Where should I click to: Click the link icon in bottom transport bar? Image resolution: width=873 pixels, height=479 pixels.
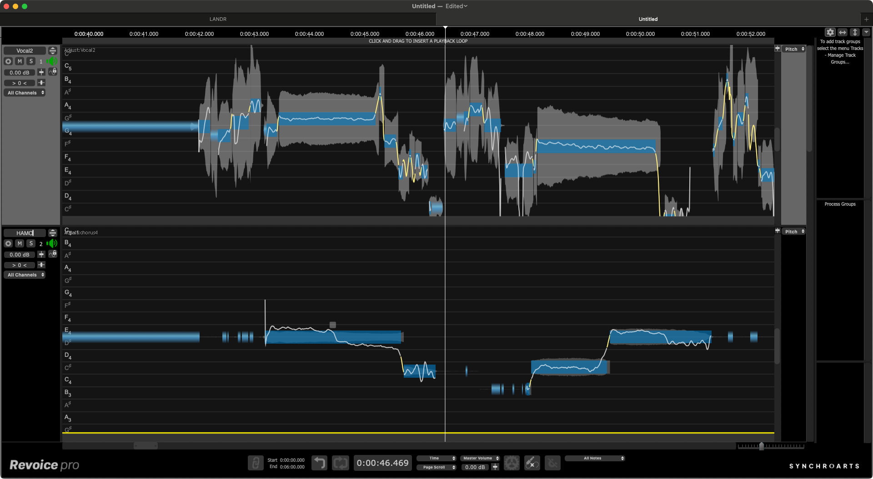tap(256, 463)
